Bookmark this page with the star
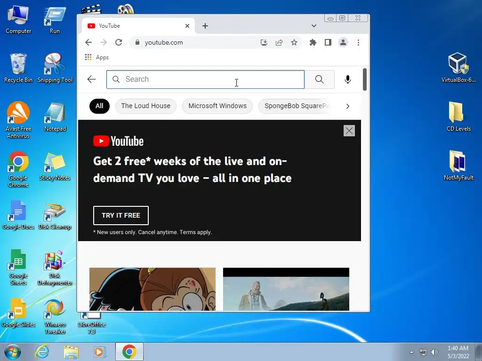This screenshot has width=482, height=361. click(294, 42)
